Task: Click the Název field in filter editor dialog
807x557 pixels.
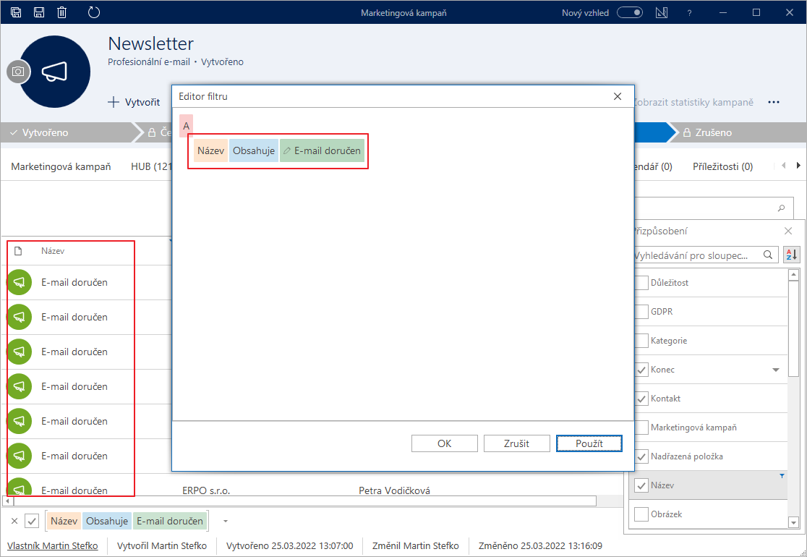Action: 211,151
